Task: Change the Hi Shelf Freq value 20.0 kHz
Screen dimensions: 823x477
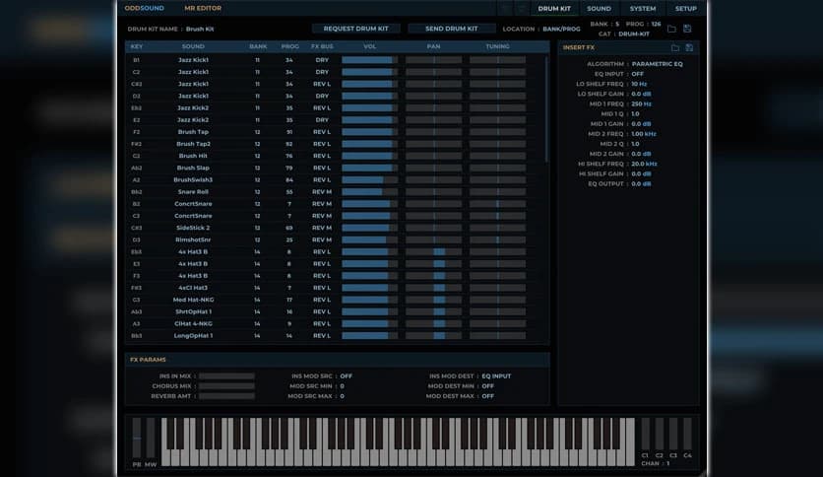Action: (x=644, y=164)
